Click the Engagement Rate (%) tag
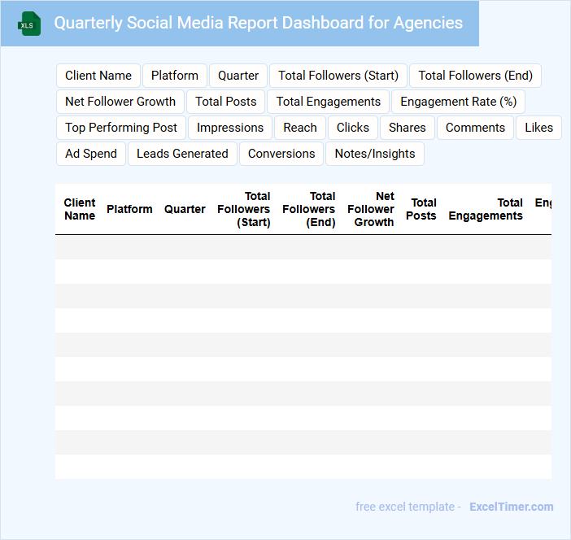 coord(459,102)
